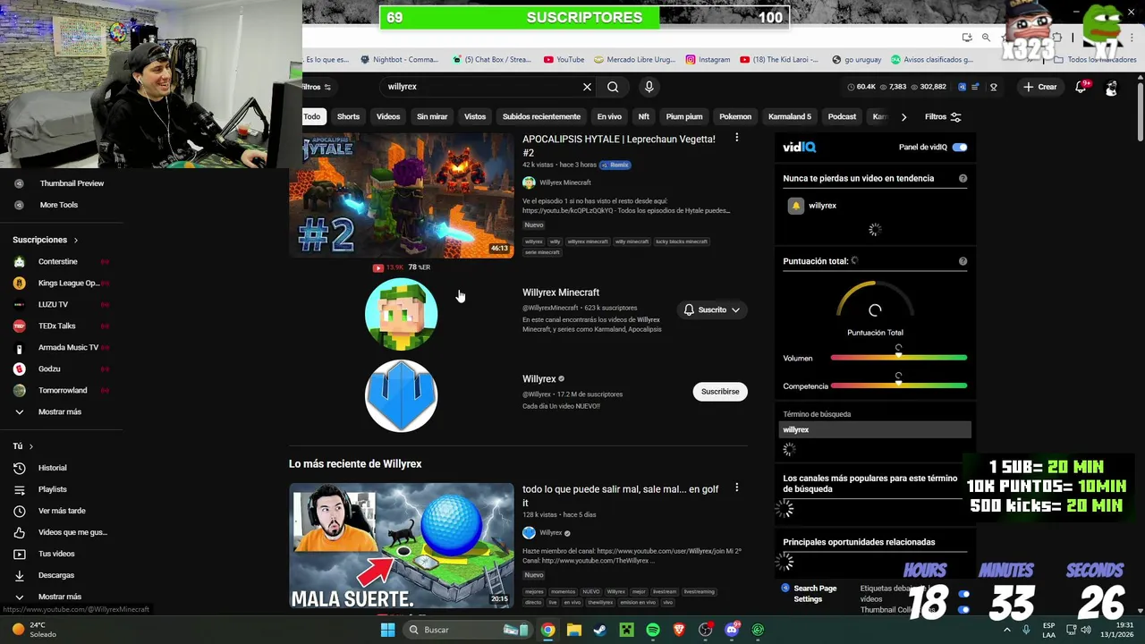
Task: Open More Tools in sidebar
Action: [x=61, y=205]
